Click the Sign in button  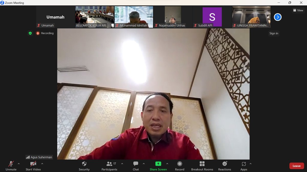(274, 33)
